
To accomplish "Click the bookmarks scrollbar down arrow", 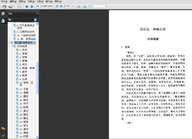I will coord(37,137).
